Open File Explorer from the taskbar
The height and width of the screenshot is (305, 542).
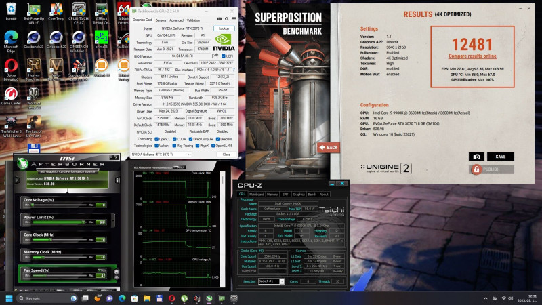147,298
